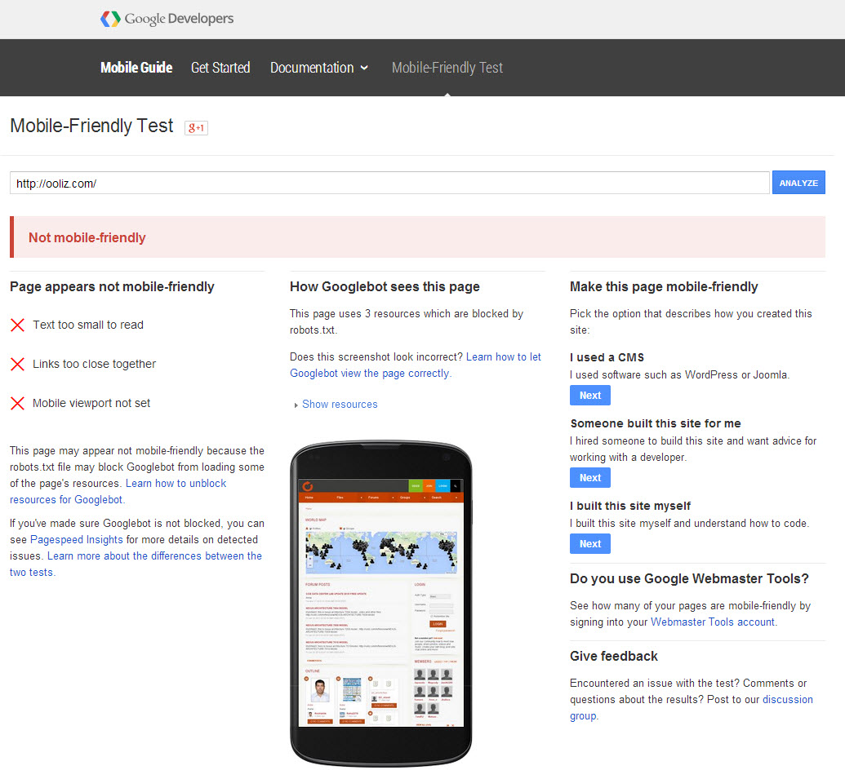Viewport: 845px width, 779px height.
Task: Open the Documentation dropdown menu
Action: point(319,68)
